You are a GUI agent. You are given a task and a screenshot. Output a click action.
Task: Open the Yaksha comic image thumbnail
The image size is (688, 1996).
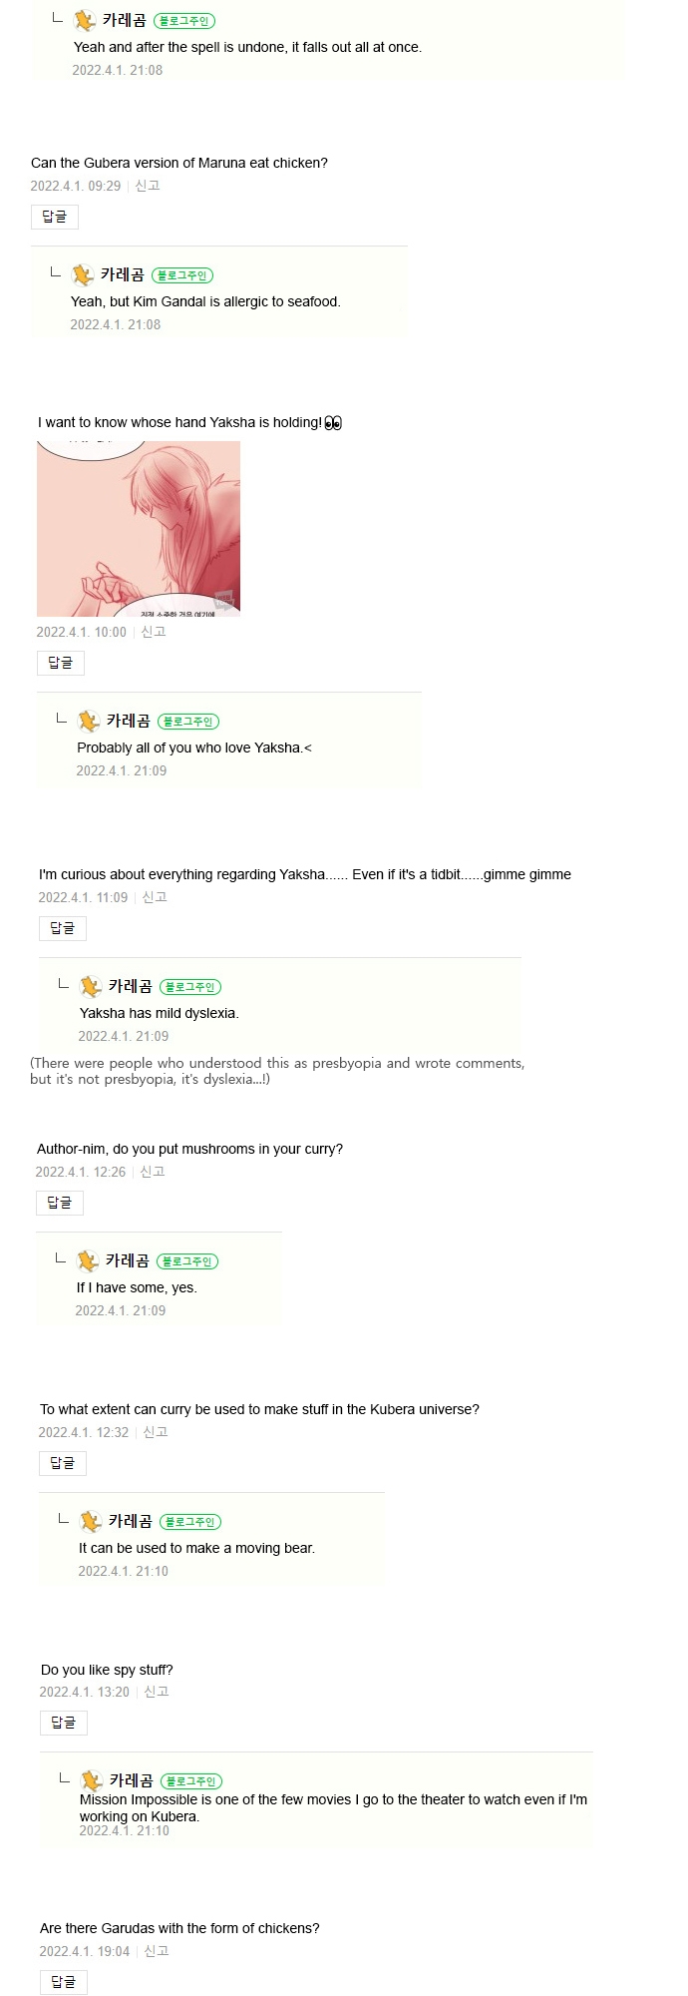(139, 529)
